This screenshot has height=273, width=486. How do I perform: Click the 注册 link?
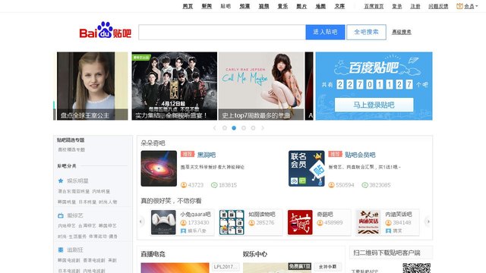(x=415, y=6)
